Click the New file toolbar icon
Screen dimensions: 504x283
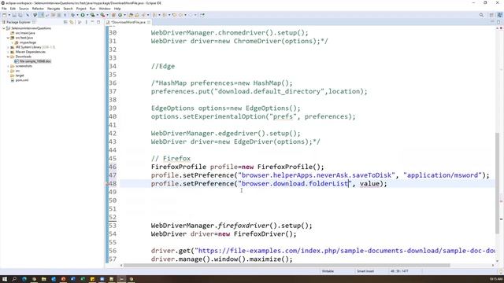(4, 15)
